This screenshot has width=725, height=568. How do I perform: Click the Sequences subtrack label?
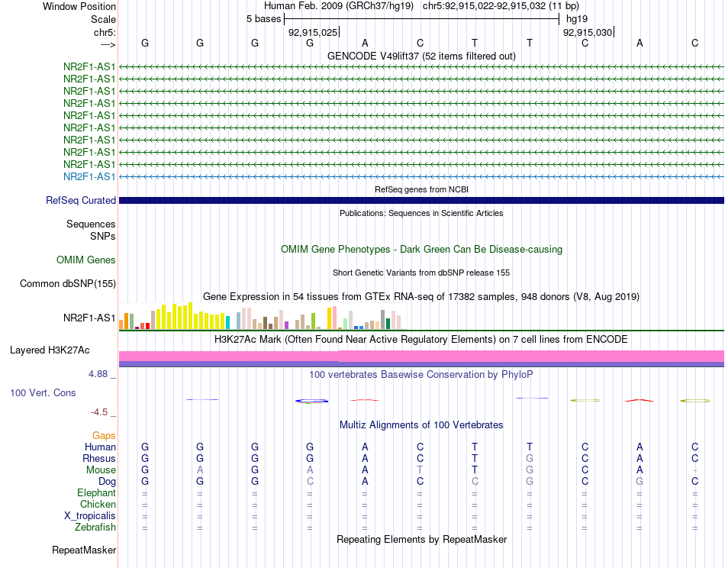click(x=91, y=224)
